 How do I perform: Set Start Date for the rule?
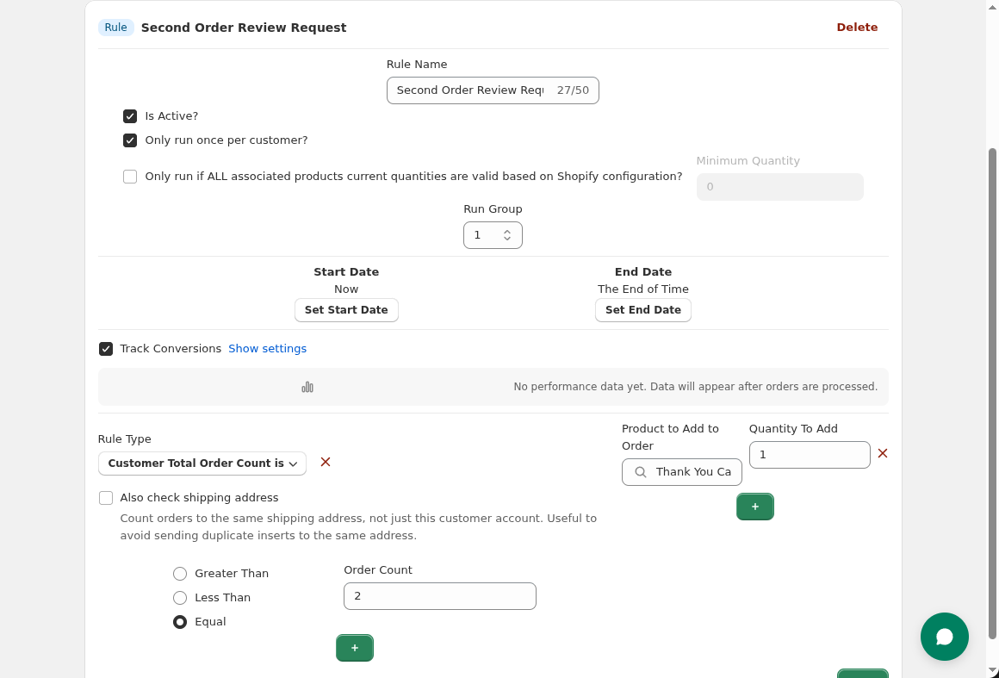[x=346, y=309]
